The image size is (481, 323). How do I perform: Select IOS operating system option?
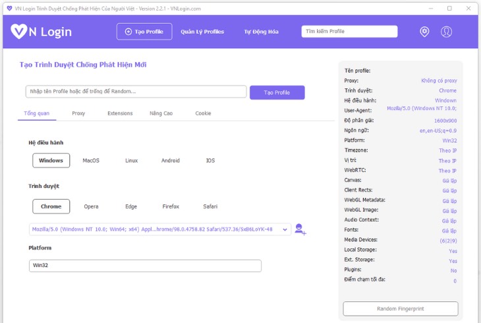[210, 161]
